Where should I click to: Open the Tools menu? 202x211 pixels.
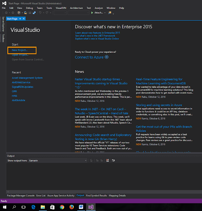coord(49,8)
